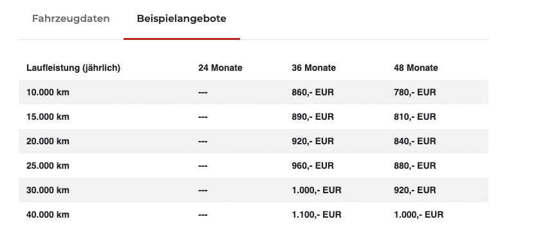Click the 780,- EUR price cell
This screenshot has height=237, width=538.
click(x=415, y=92)
